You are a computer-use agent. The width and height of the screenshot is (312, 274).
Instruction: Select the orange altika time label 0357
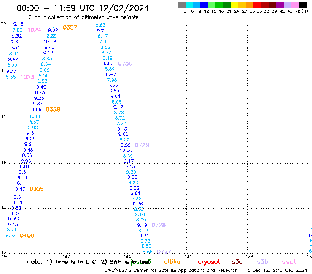click(70, 27)
